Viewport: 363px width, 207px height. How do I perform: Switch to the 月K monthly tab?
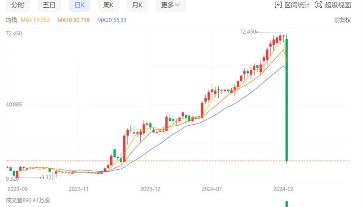137,5
